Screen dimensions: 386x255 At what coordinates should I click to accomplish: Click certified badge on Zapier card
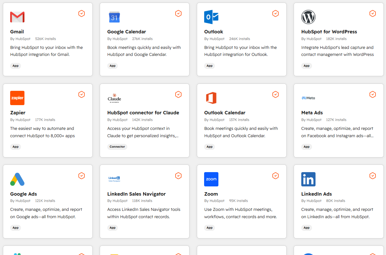point(82,94)
